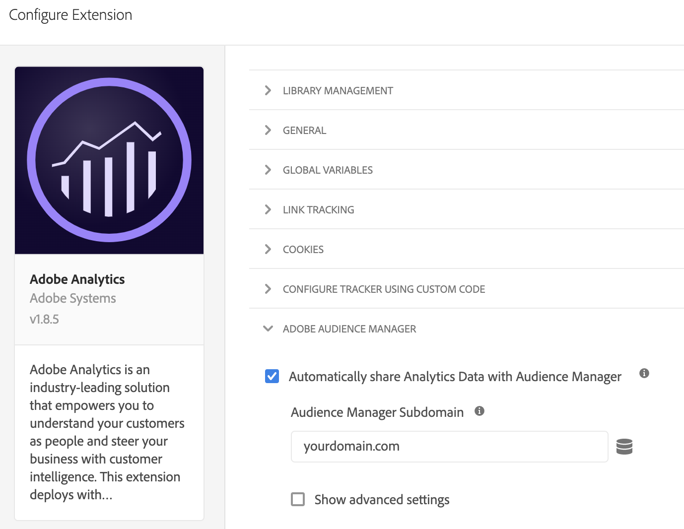Click the Adobe Analytics extension logo

pos(109,160)
